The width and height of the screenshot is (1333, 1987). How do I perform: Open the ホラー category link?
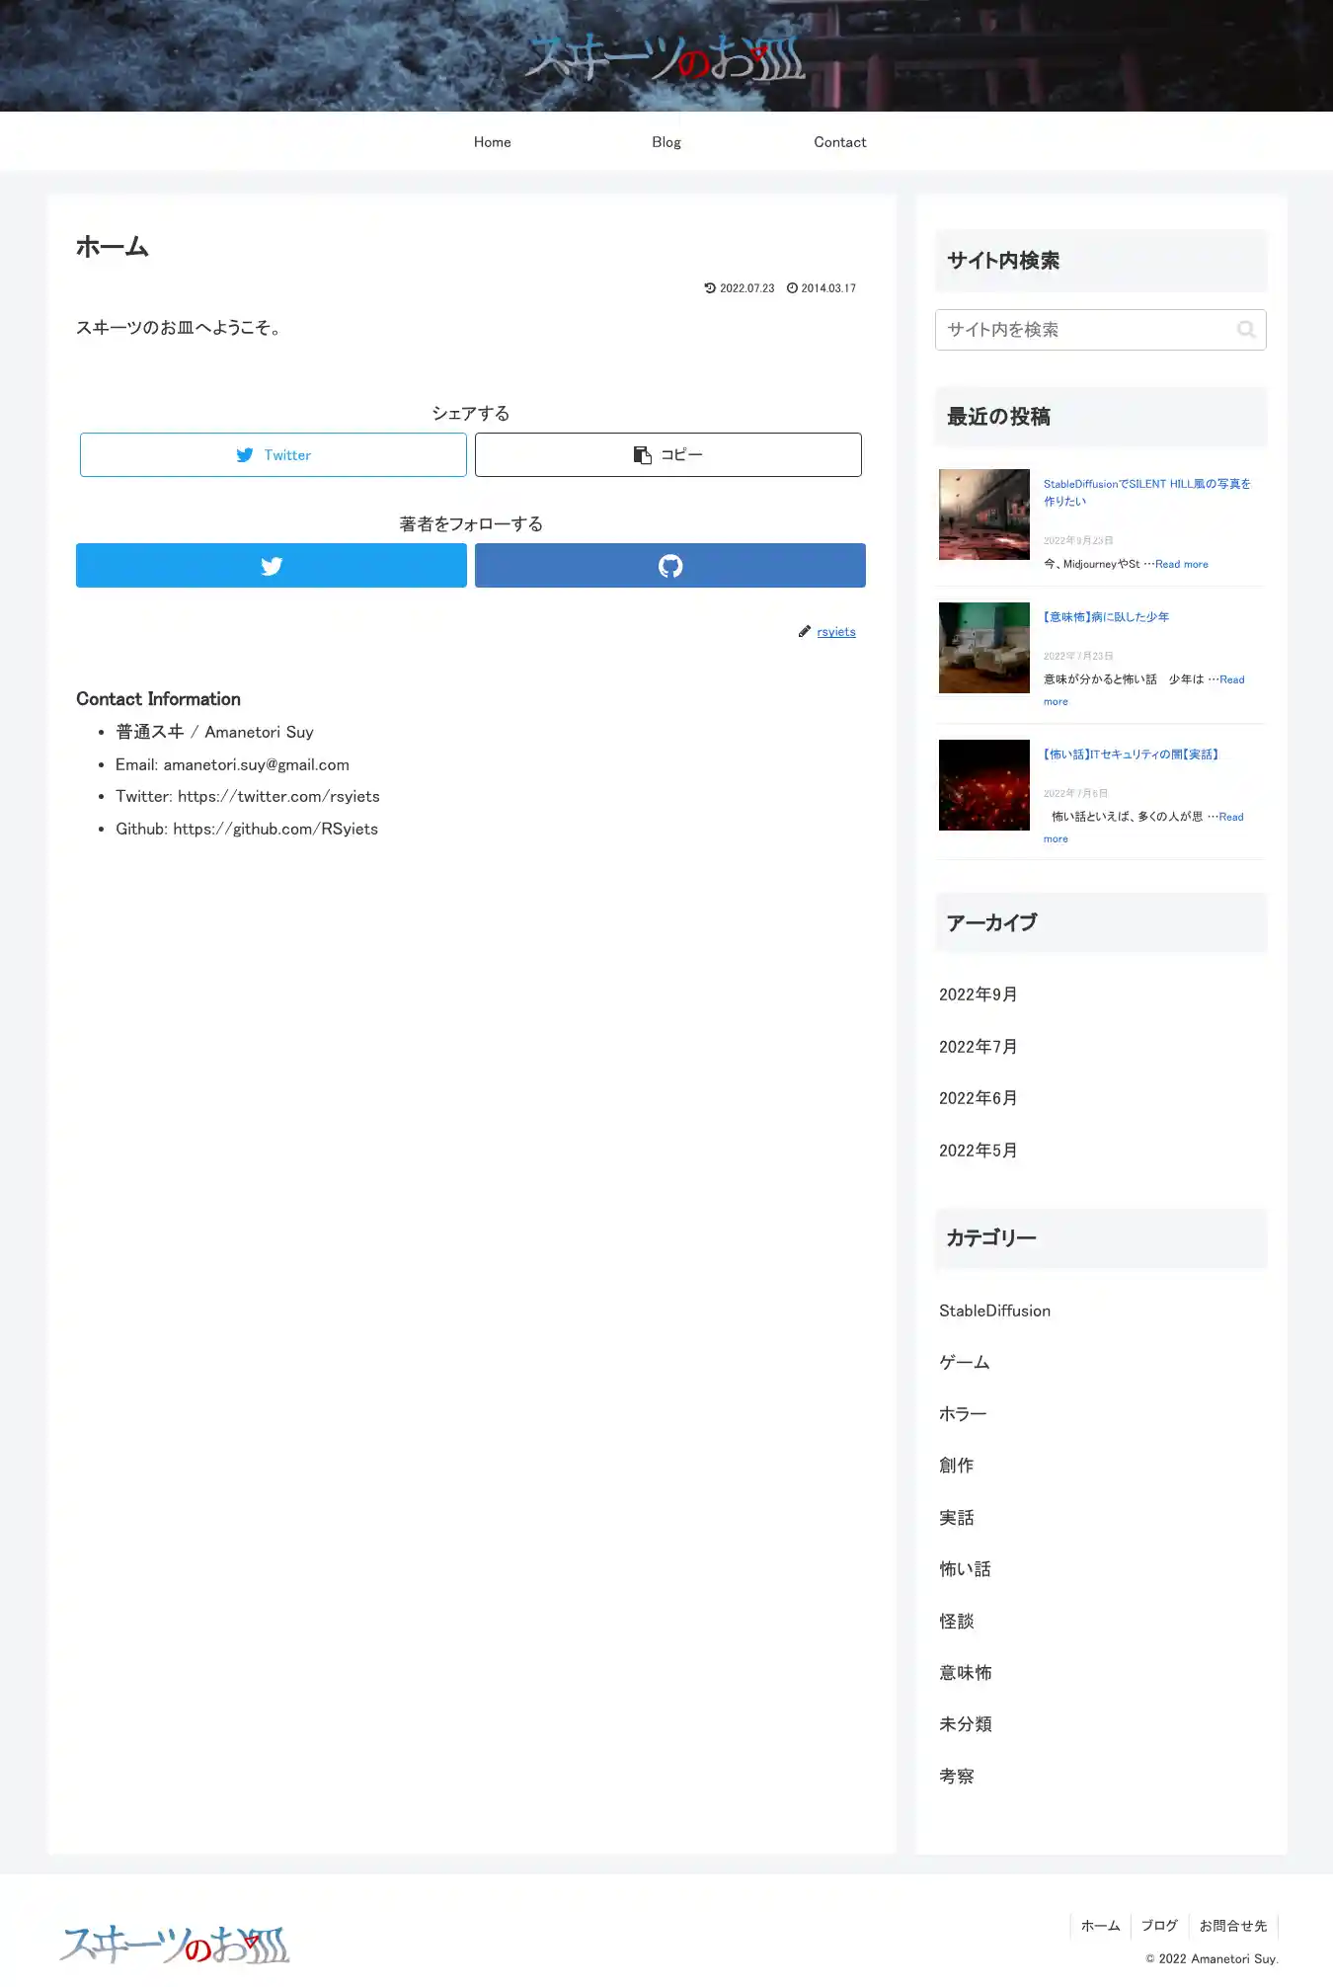(963, 1414)
